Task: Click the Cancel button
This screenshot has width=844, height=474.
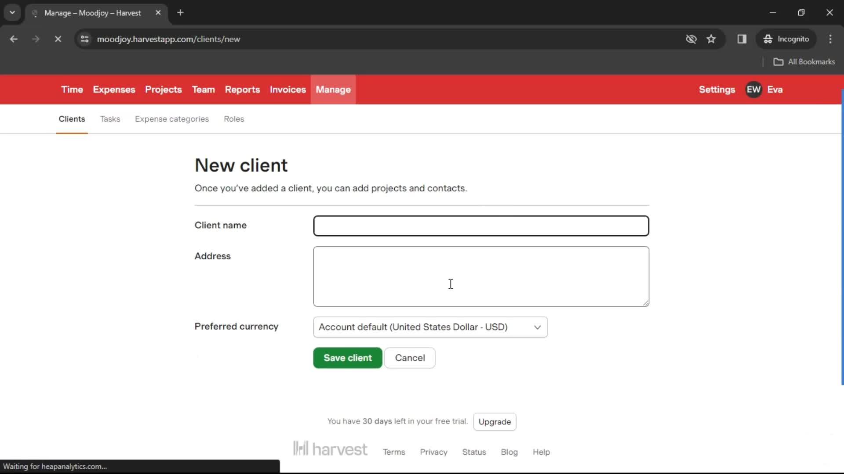Action: 410,358
